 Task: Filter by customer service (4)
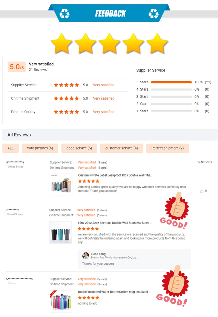pos(122,148)
